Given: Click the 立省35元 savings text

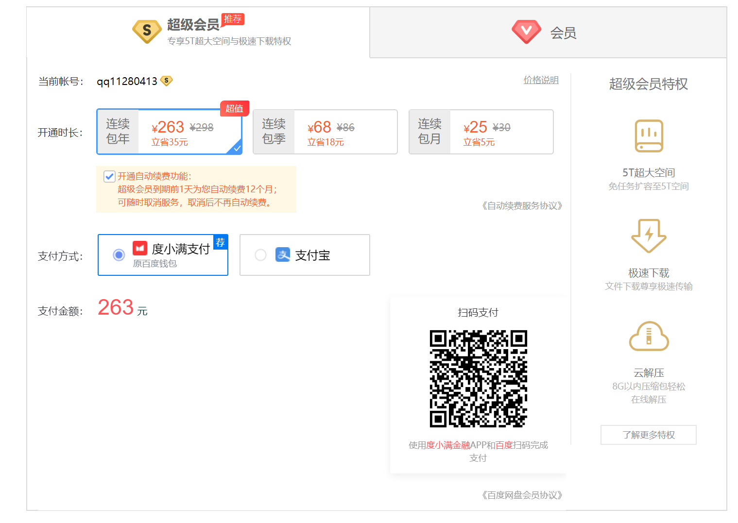Looking at the screenshot, I should pyautogui.click(x=170, y=142).
